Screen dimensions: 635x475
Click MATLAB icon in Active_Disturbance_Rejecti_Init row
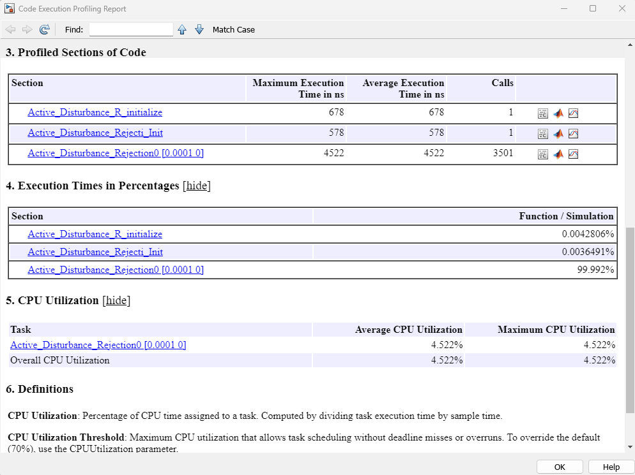[x=558, y=134]
